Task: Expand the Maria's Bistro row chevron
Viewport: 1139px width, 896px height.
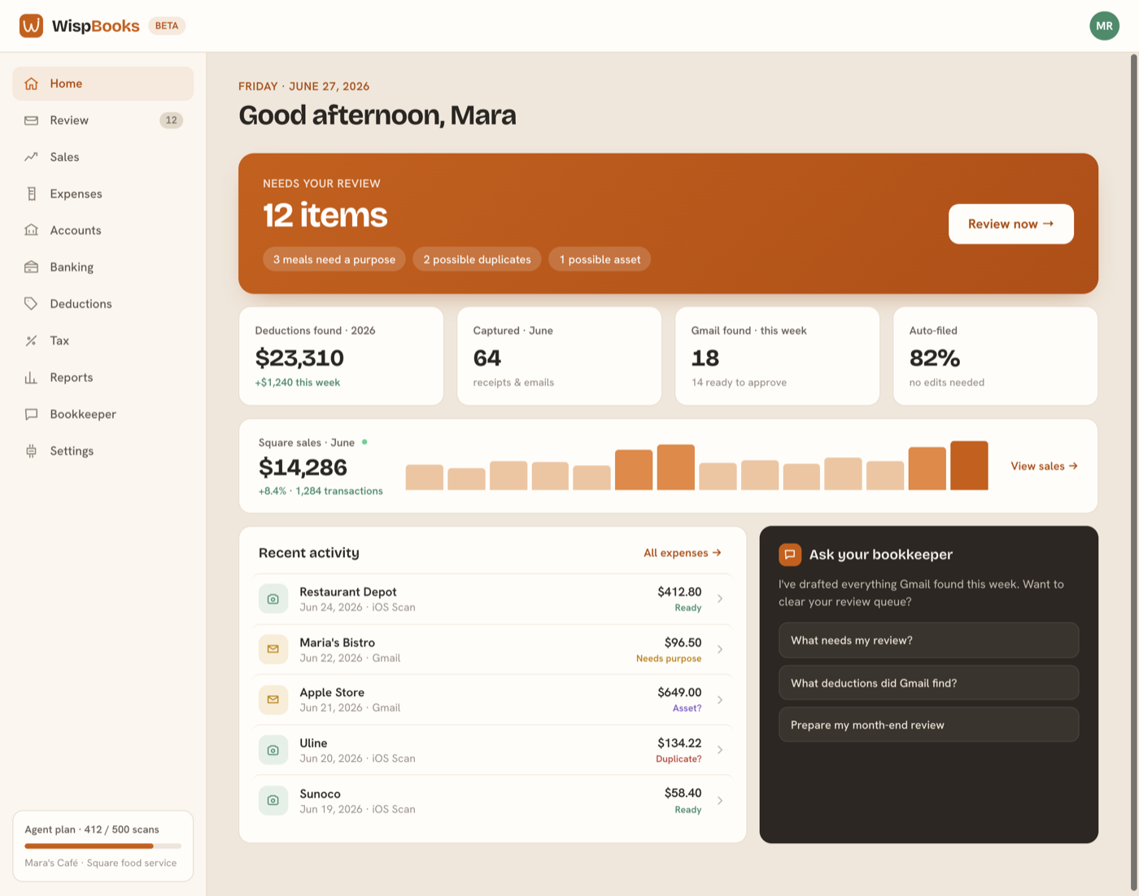Action: [x=720, y=650]
